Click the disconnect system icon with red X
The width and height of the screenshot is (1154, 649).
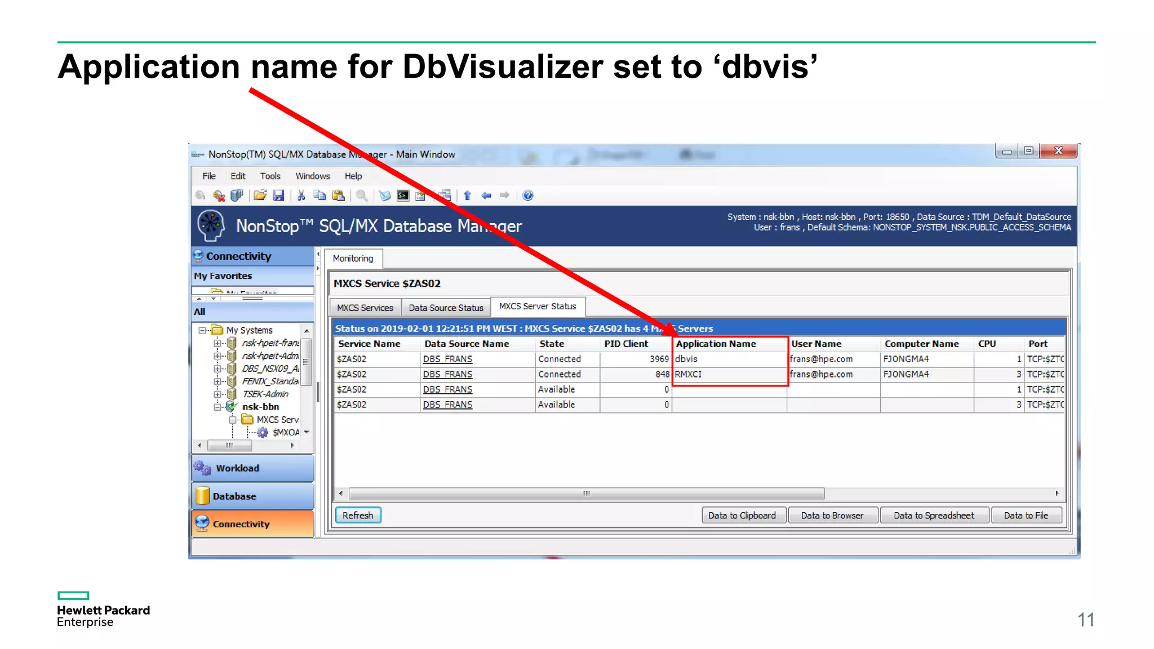(219, 195)
